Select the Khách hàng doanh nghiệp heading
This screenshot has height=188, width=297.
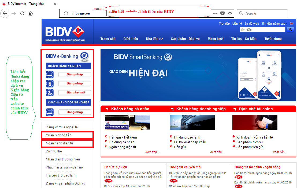pyautogui.click(x=201, y=109)
